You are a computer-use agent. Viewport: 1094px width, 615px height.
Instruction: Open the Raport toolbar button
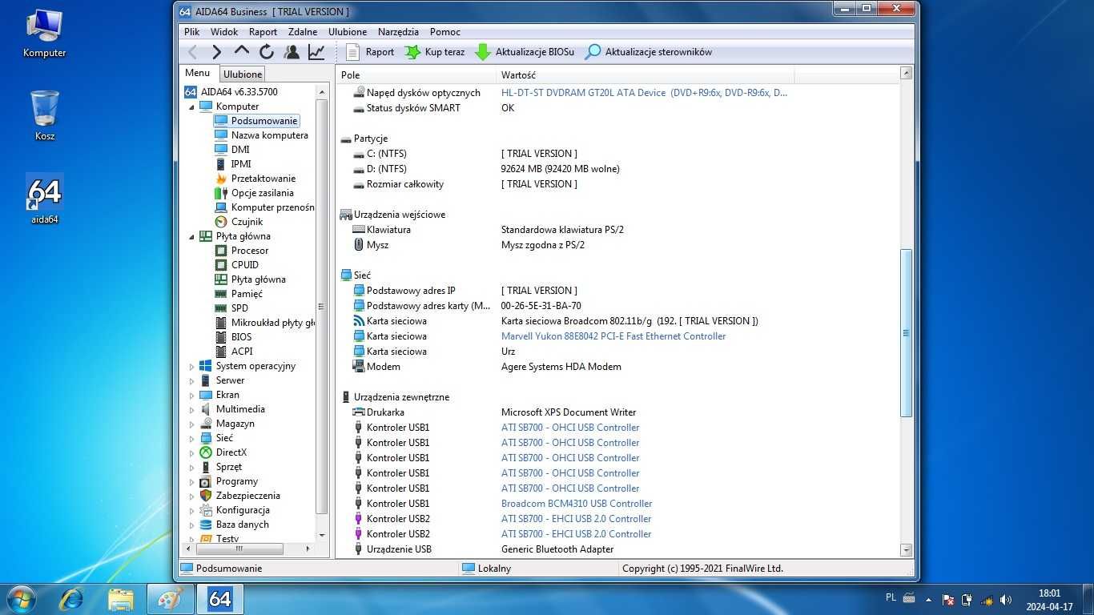(x=370, y=52)
